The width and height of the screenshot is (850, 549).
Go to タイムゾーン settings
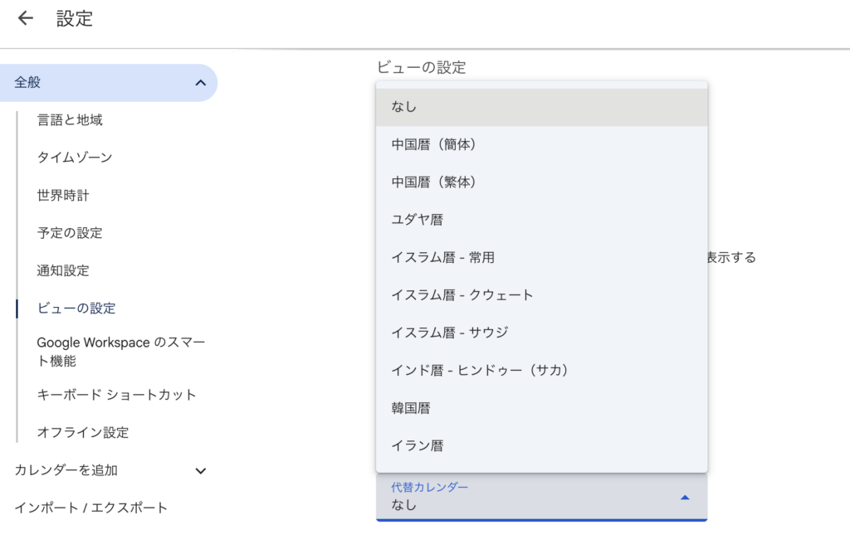pyautogui.click(x=75, y=158)
